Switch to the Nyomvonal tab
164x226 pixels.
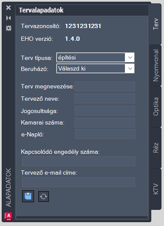pyautogui.click(x=156, y=65)
